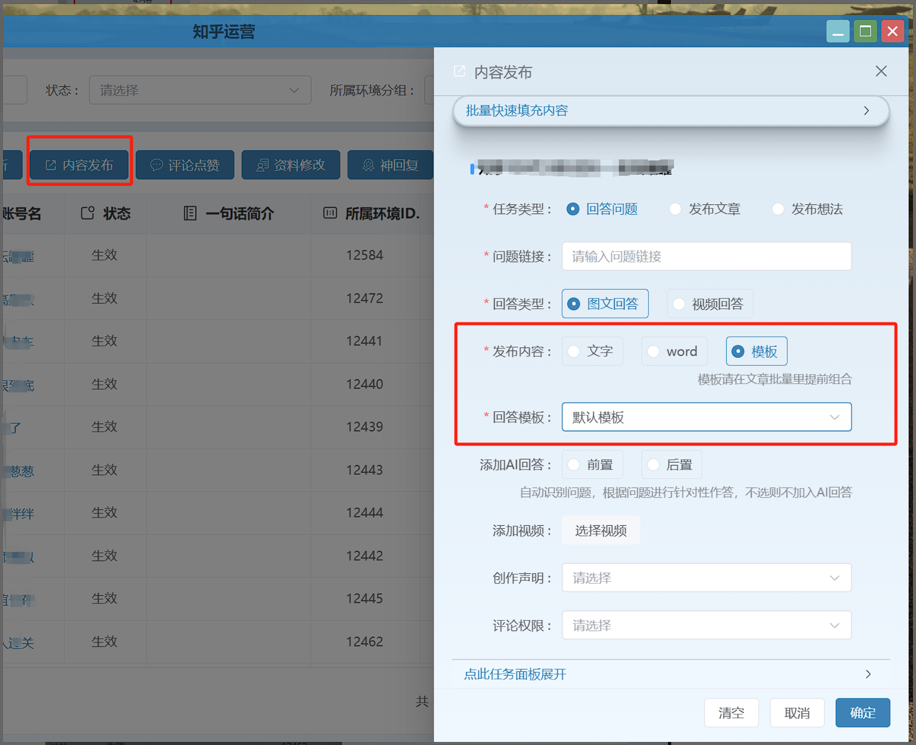Image resolution: width=916 pixels, height=745 pixels.
Task: Select 模板 as publish content
Action: coord(756,351)
